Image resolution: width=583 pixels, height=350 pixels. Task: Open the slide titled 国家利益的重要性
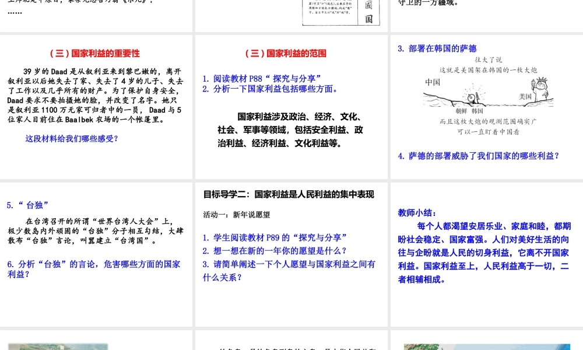tap(96, 107)
